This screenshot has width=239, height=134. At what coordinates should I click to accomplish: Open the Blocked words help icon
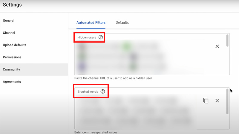[x=103, y=91]
